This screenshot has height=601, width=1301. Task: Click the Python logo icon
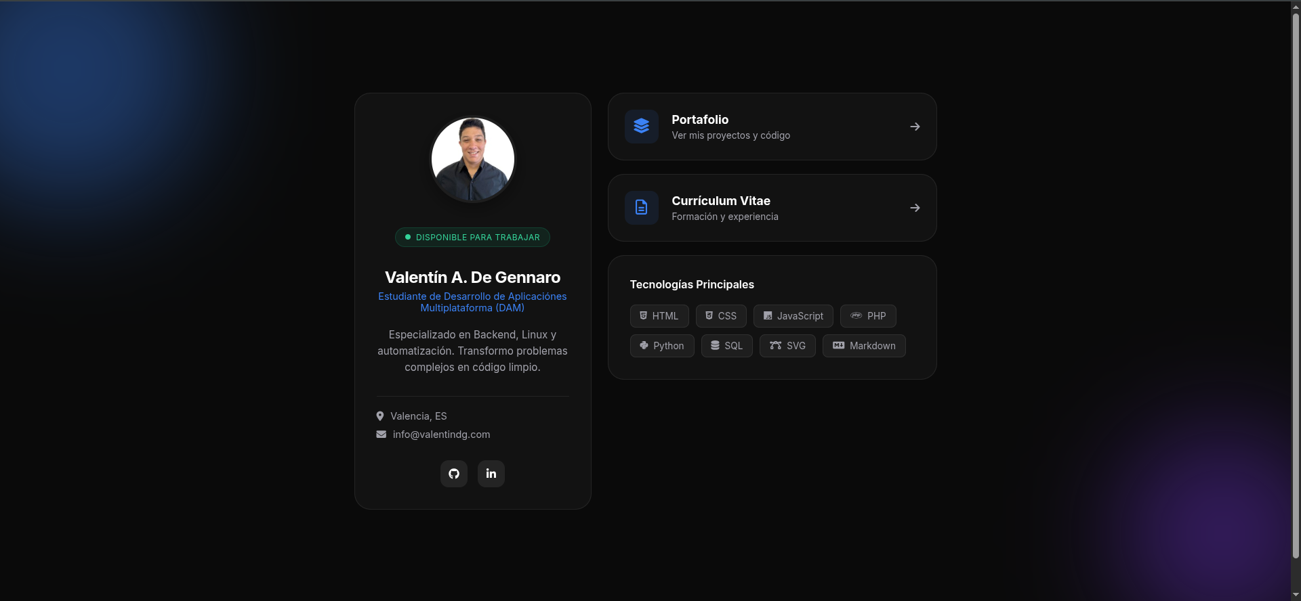click(644, 346)
